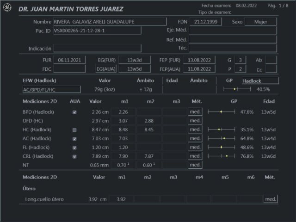Open the Long.cuello útero 'med.' dropdown
Viewport: 296px width, 222px height.
270,199
